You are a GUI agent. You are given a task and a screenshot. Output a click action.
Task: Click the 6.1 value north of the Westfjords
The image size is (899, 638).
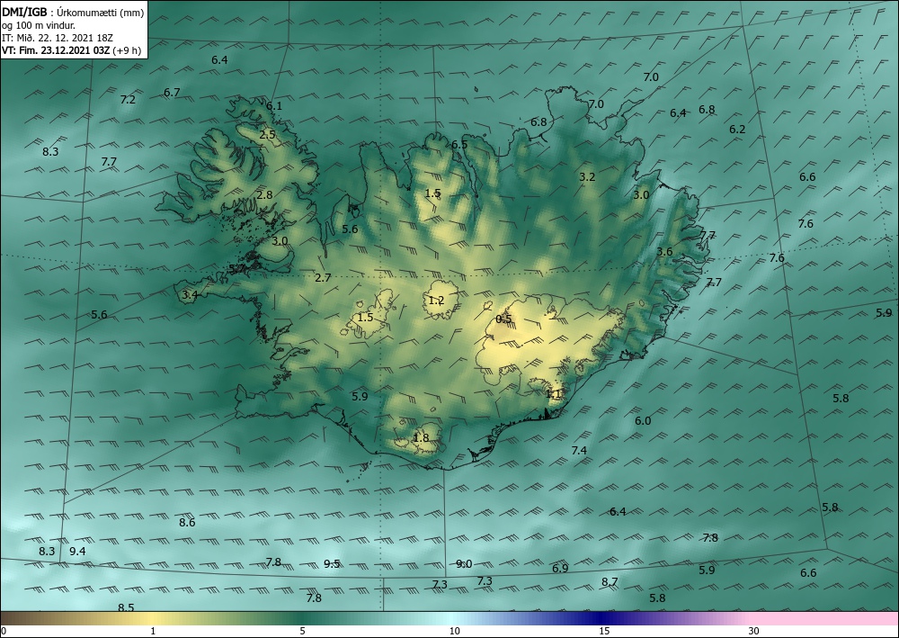point(274,105)
